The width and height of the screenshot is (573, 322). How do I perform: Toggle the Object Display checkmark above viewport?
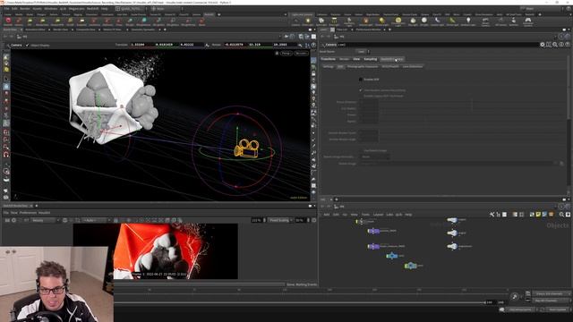pyautogui.click(x=28, y=46)
